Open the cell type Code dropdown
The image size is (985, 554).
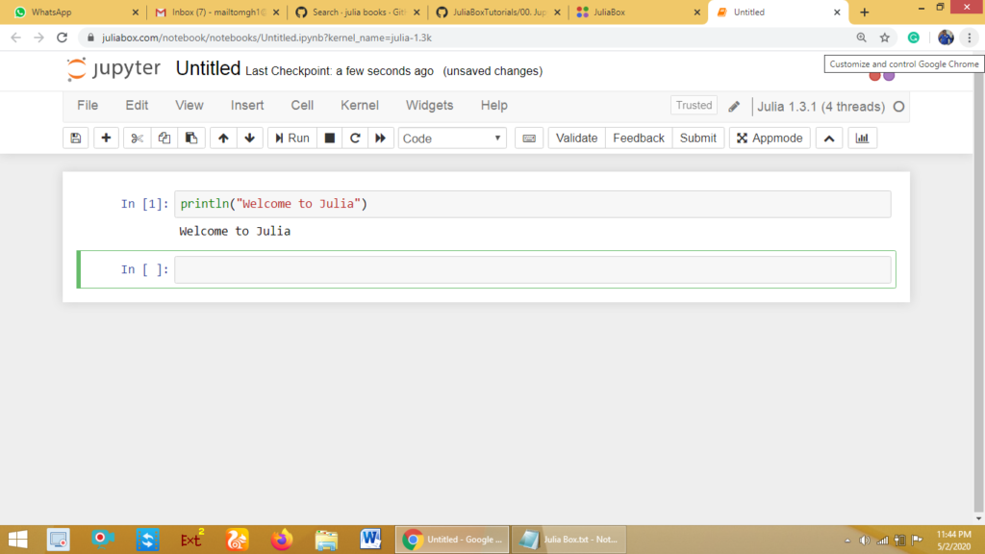(452, 138)
